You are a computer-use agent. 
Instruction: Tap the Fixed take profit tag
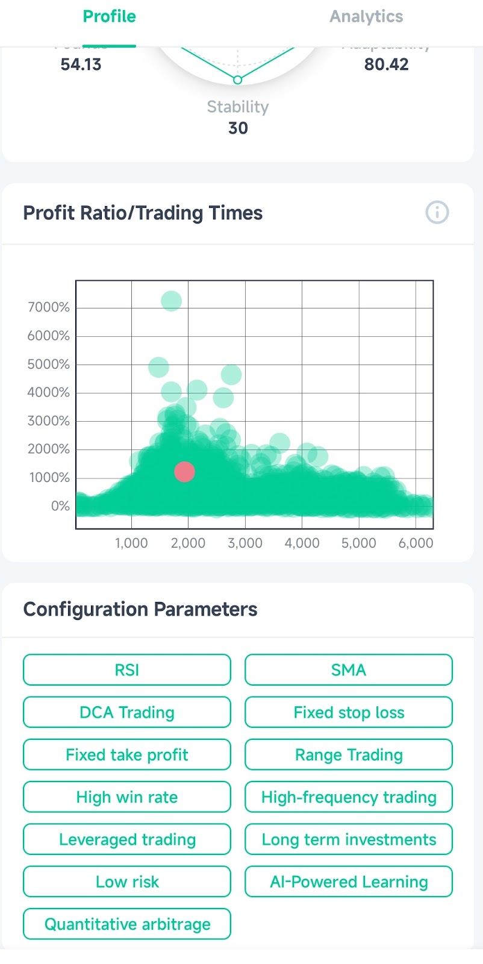127,754
